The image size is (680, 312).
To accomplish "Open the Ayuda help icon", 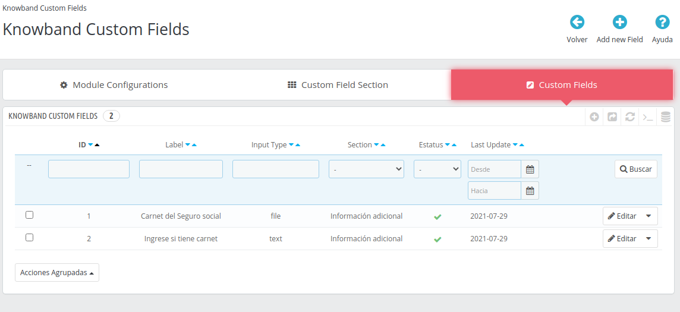I will point(662,23).
